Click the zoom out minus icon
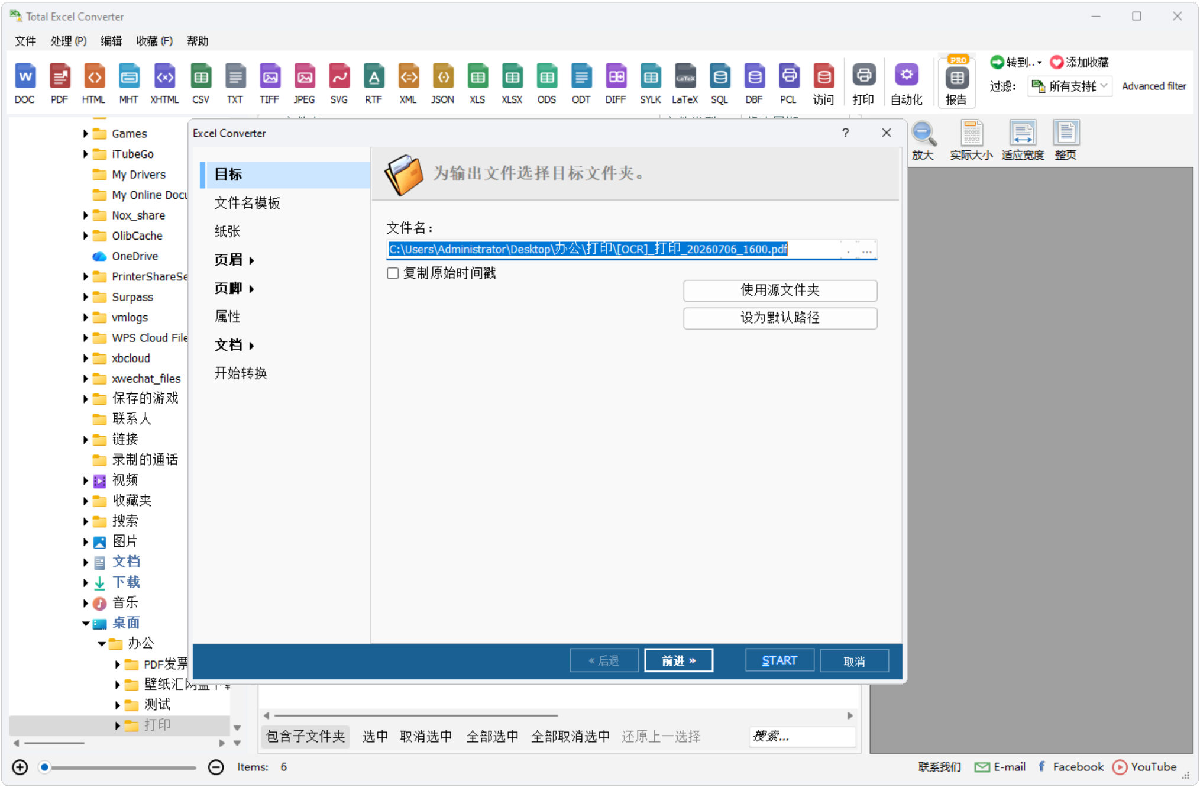Screen dimensions: 1200x787 pyautogui.click(x=216, y=767)
